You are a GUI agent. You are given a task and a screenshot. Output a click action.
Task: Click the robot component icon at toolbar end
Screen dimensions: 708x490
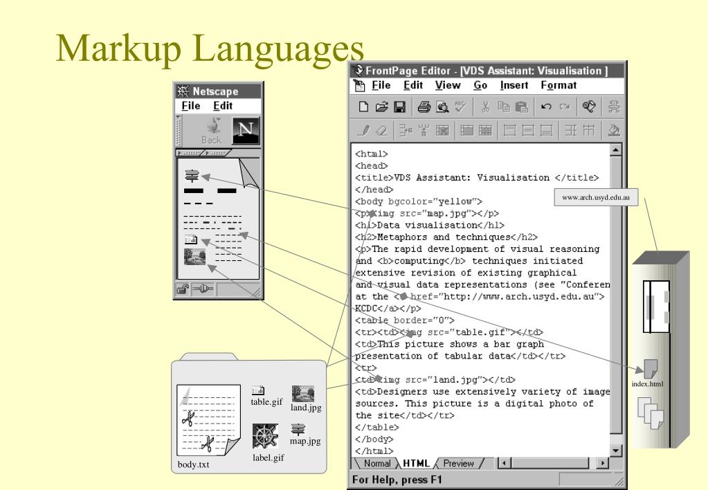tap(614, 107)
